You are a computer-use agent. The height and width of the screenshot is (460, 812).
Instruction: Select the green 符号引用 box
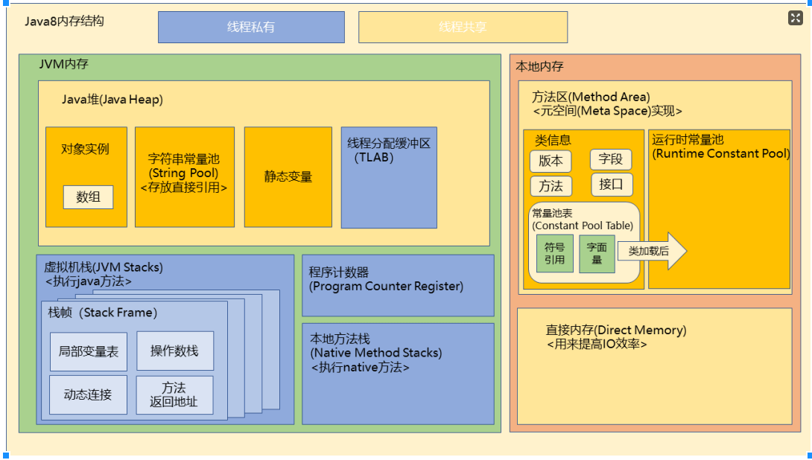[x=555, y=254]
